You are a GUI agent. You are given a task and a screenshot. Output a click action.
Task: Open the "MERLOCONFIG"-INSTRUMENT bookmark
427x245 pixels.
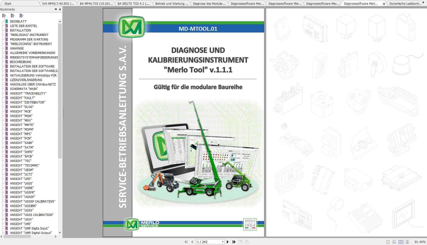pyautogui.click(x=31, y=44)
